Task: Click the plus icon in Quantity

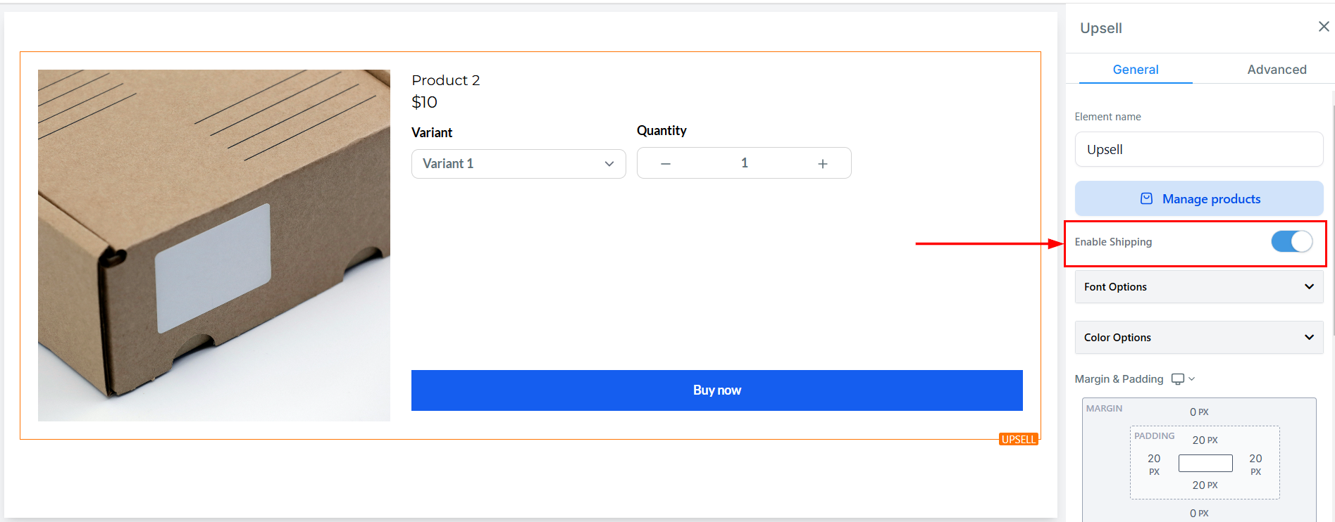Action: coord(822,164)
